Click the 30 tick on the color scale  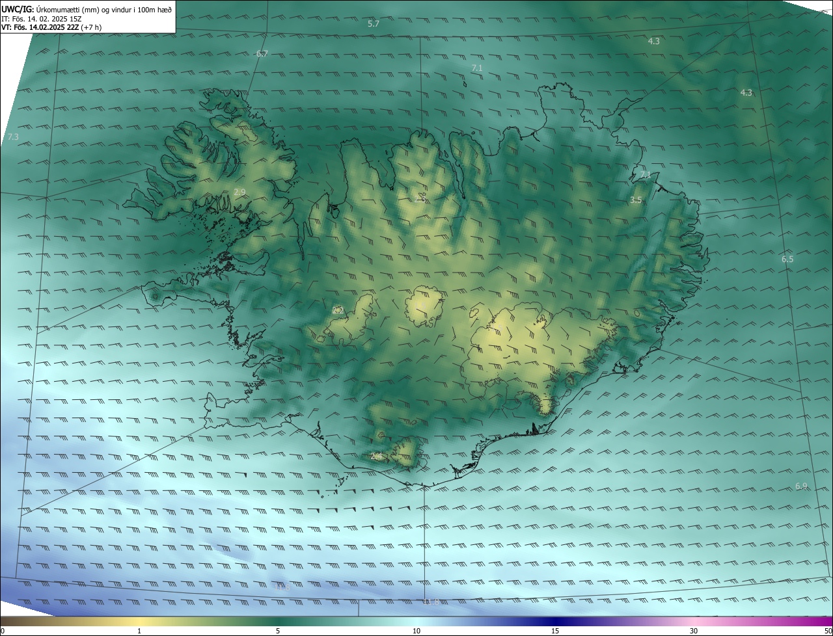pyautogui.click(x=694, y=631)
